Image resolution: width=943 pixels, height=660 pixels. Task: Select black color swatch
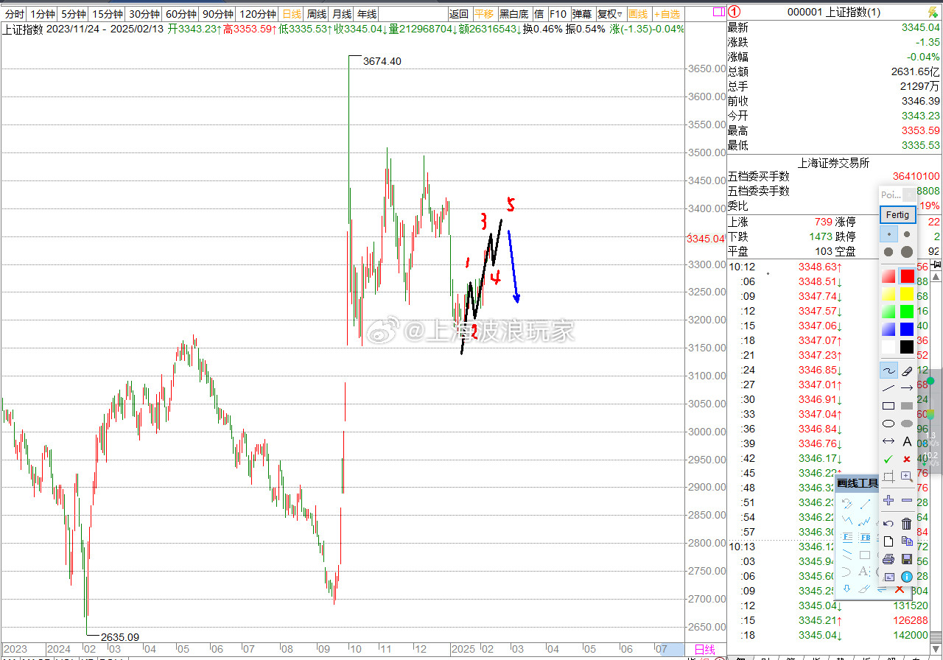pyautogui.click(x=907, y=347)
